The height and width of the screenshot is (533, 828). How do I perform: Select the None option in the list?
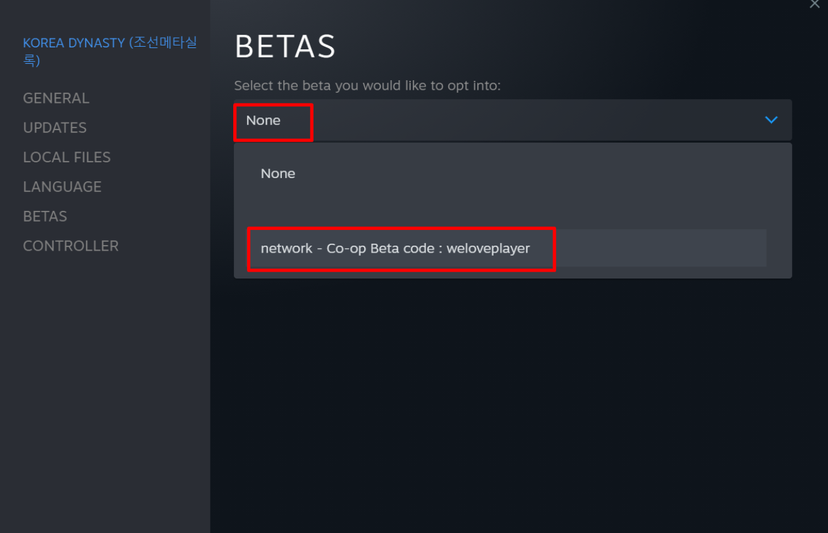(278, 174)
